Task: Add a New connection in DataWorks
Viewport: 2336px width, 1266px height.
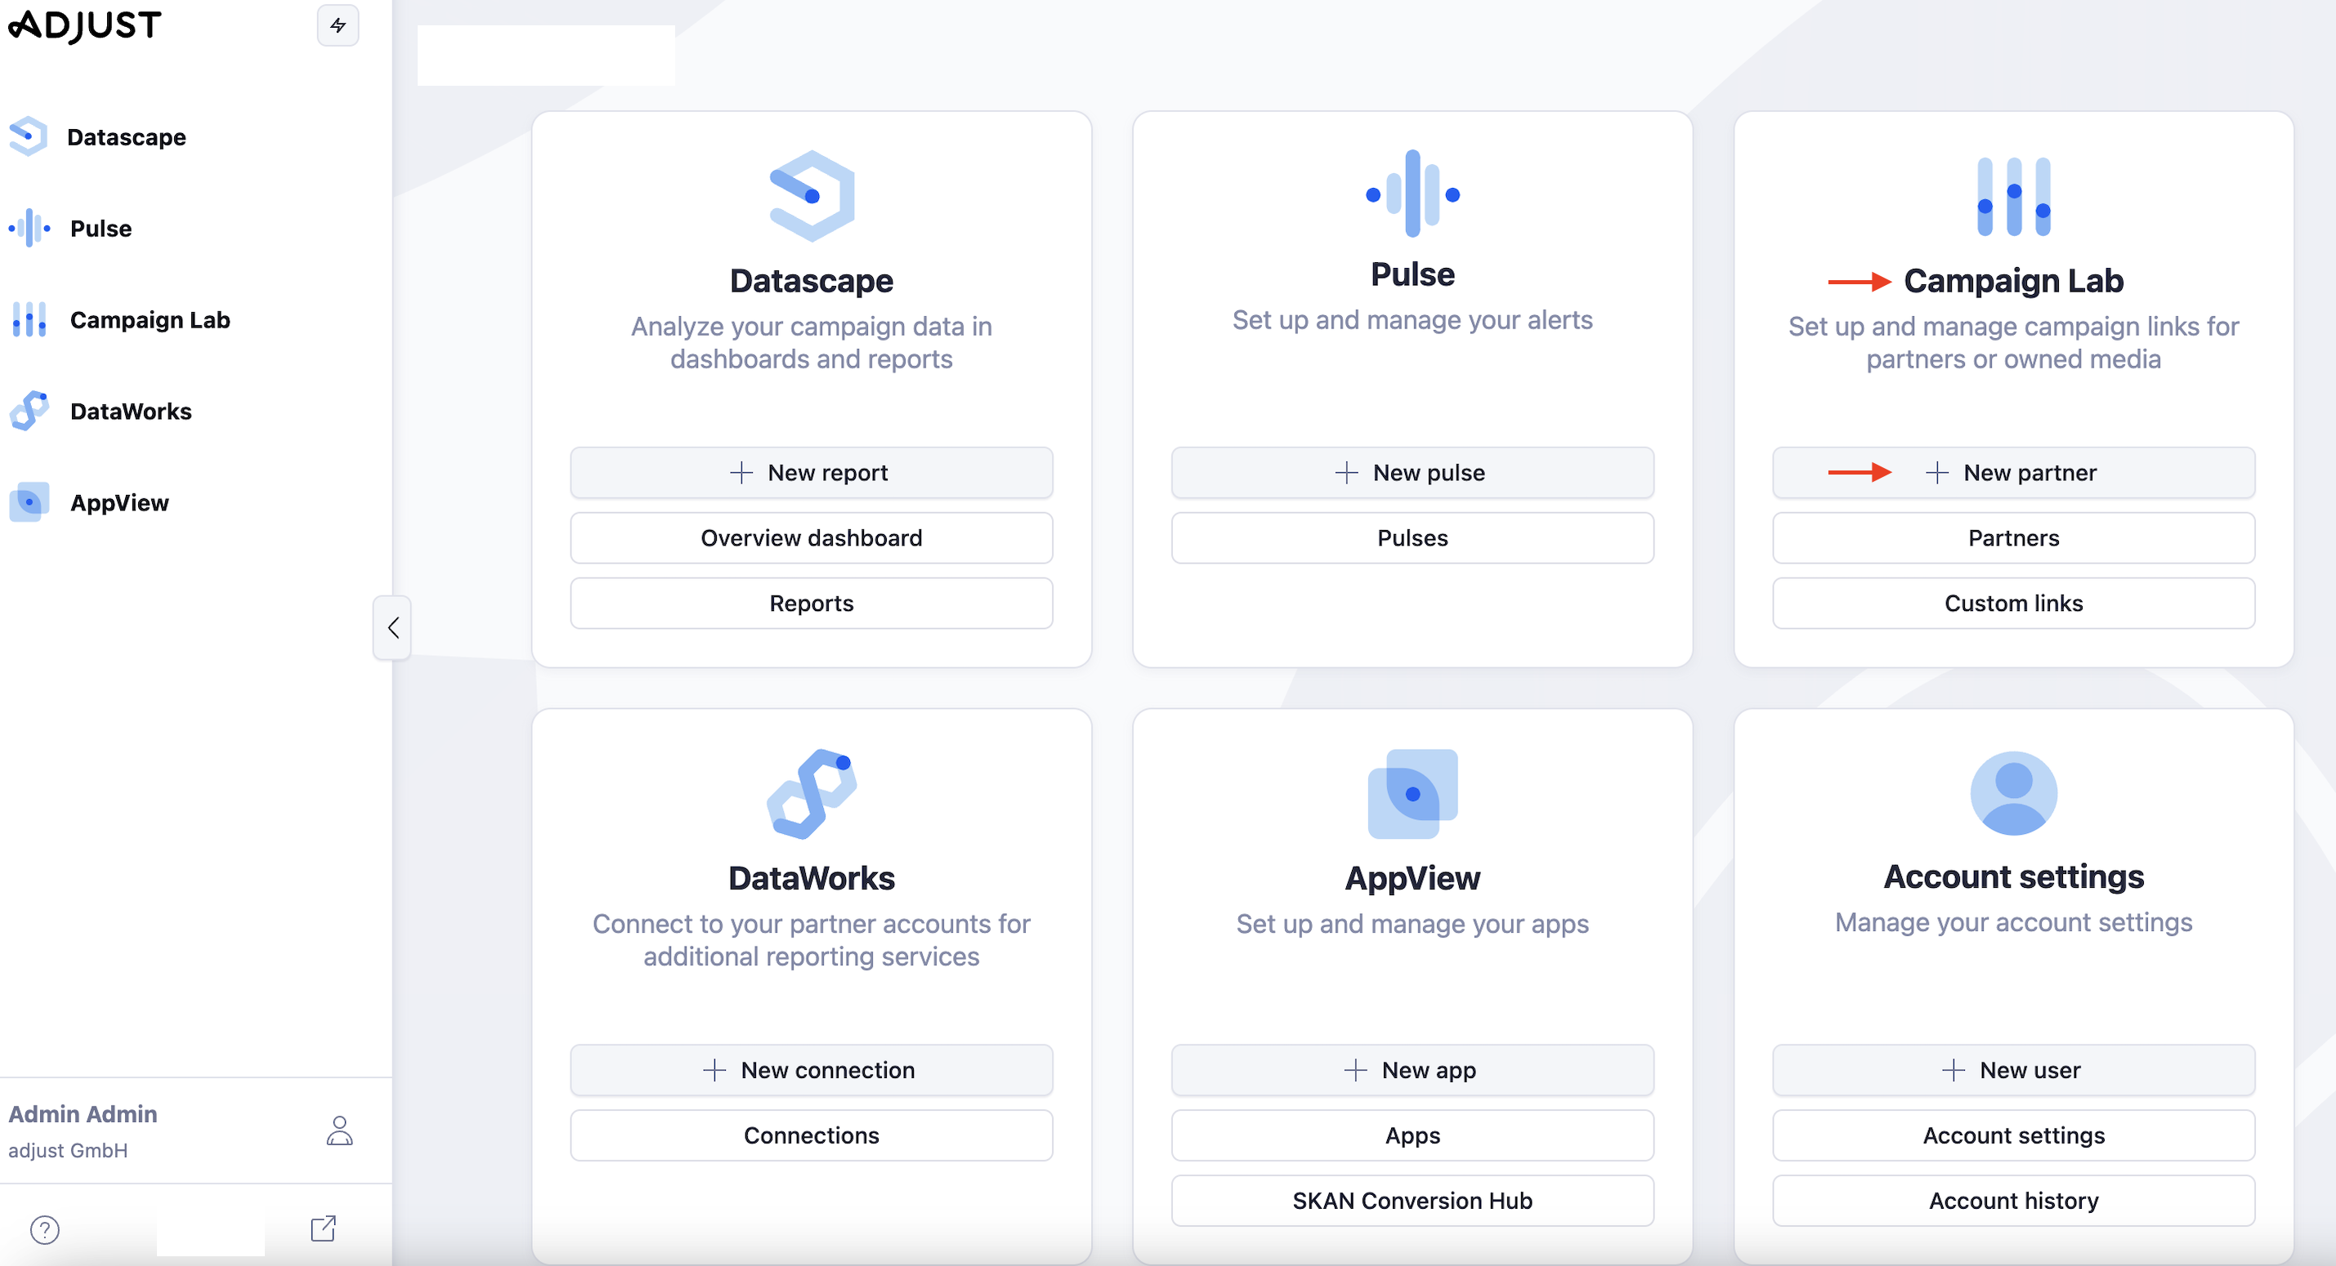Action: pos(811,1070)
